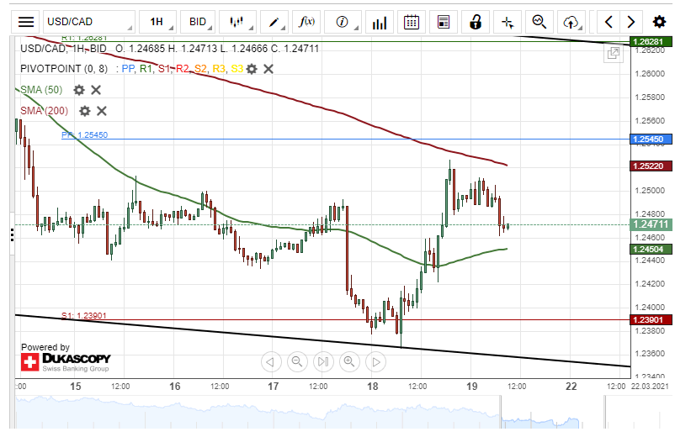Screen dimensions: 675x437
Task: Click the chart magnifier zoom tool
Action: coord(539,22)
